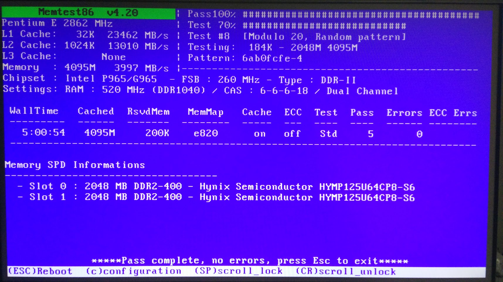
Task: Click the RAM setting 520 MHz (DDR1040)
Action: click(153, 90)
